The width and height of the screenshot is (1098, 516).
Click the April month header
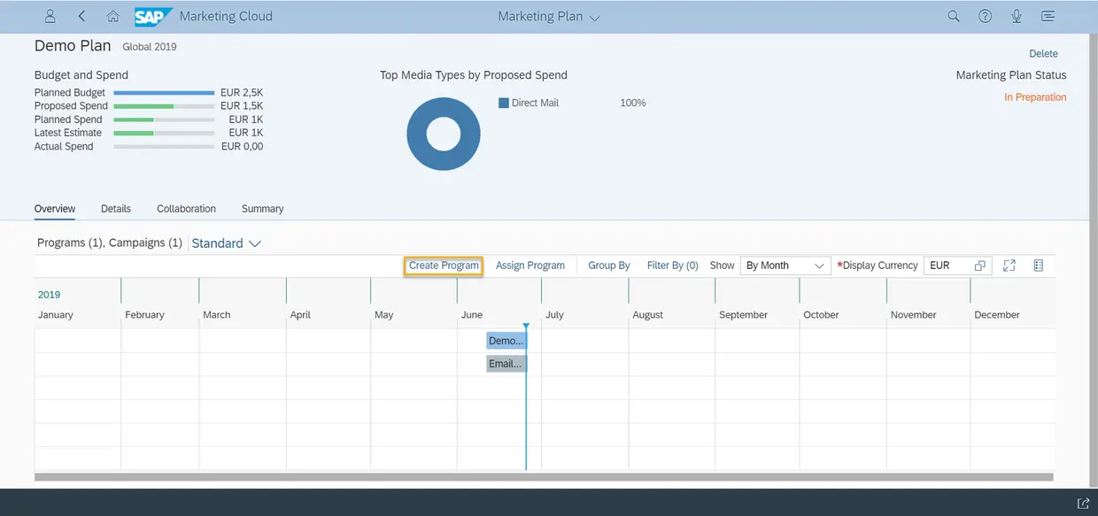point(300,315)
